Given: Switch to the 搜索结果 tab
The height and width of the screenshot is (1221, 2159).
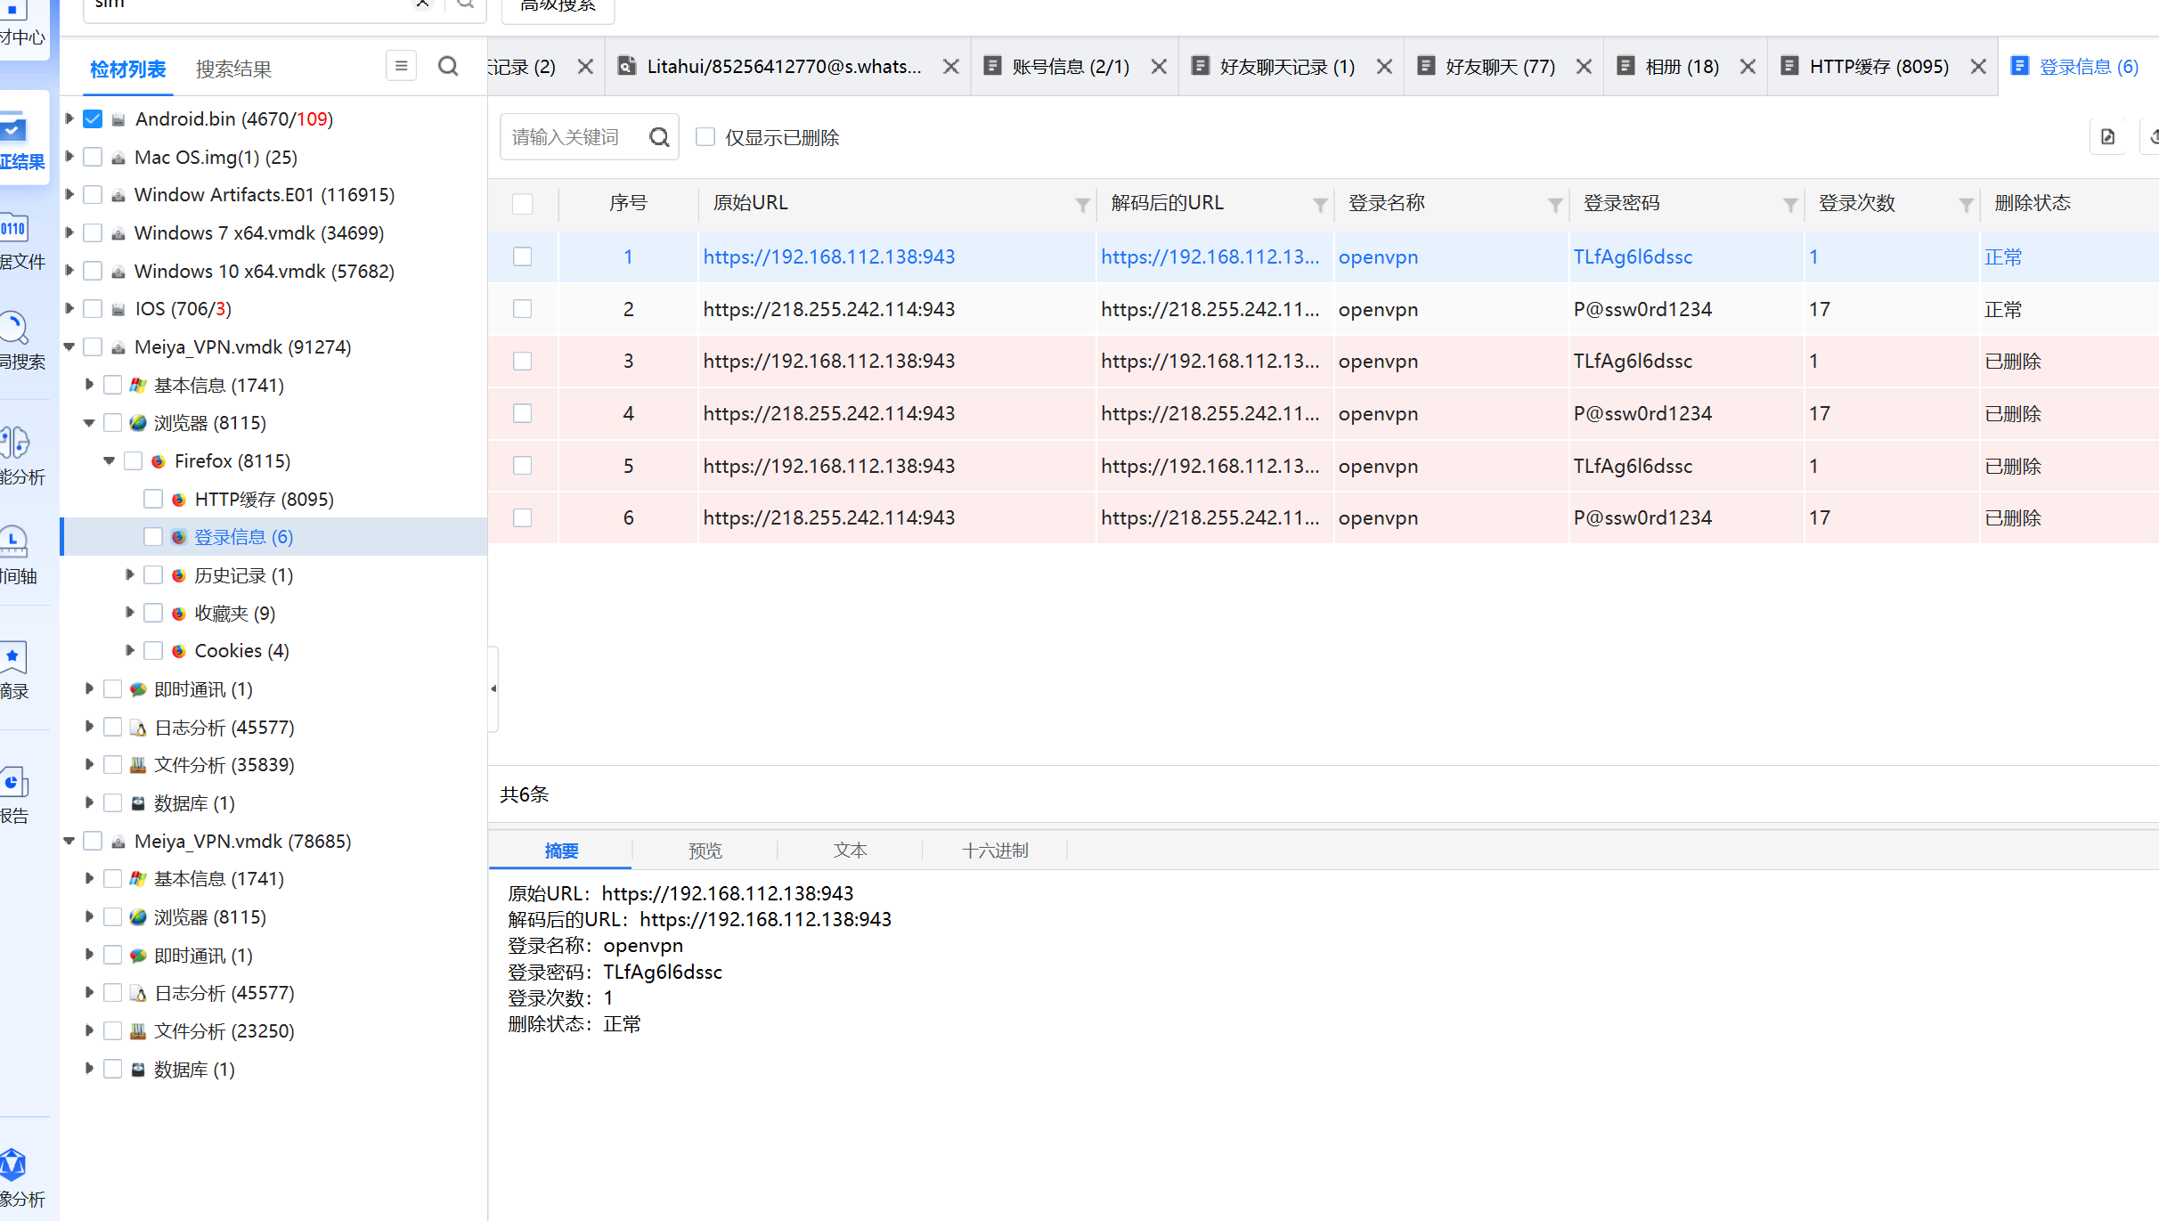Looking at the screenshot, I should (233, 69).
